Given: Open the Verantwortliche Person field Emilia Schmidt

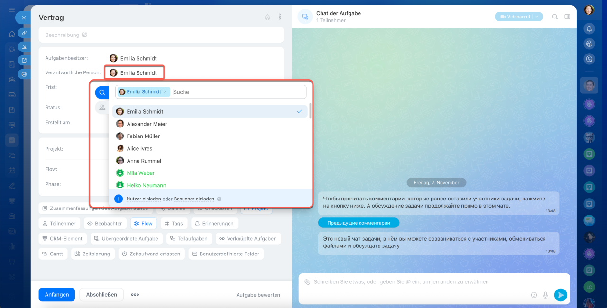Looking at the screenshot, I should click(x=133, y=73).
